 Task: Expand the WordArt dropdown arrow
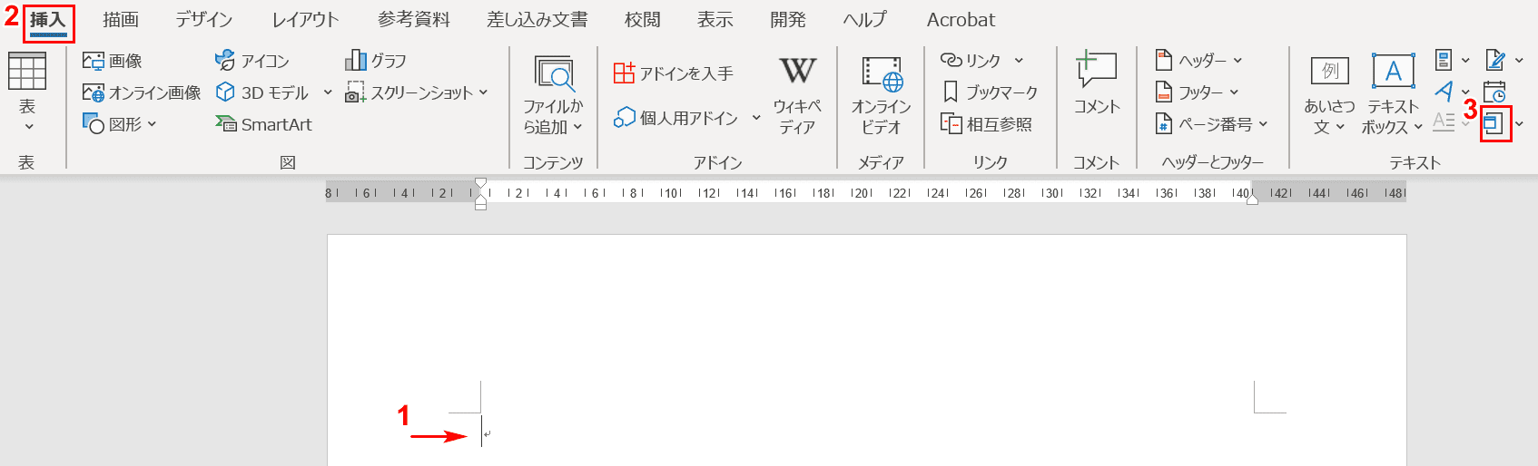coord(1465,92)
